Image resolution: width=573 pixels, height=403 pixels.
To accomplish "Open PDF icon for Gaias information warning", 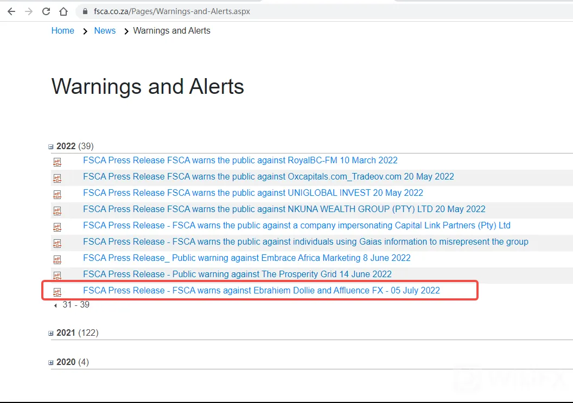I will click(58, 243).
